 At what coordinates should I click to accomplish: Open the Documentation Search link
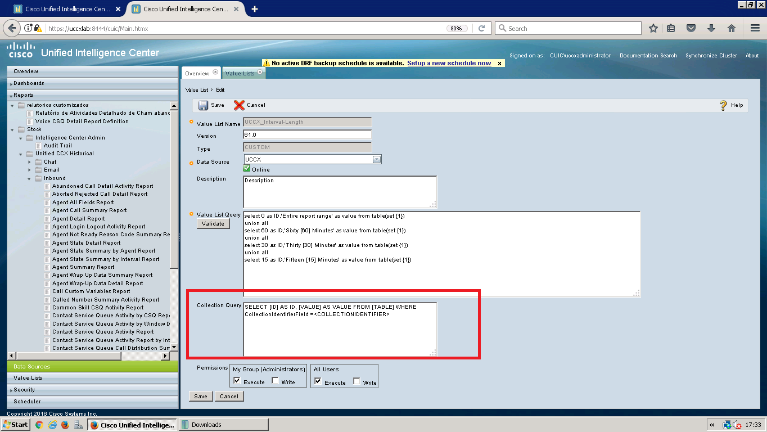pyautogui.click(x=648, y=56)
